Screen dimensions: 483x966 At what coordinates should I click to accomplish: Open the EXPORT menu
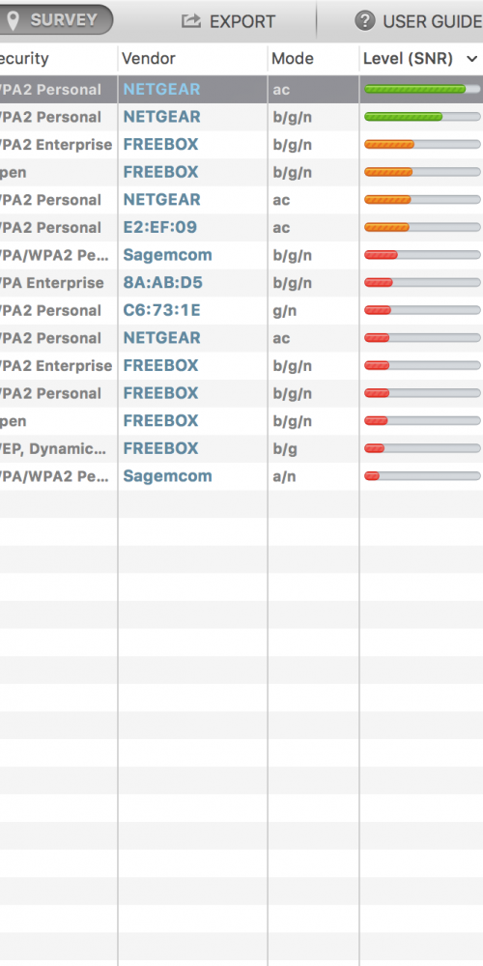coord(229,21)
